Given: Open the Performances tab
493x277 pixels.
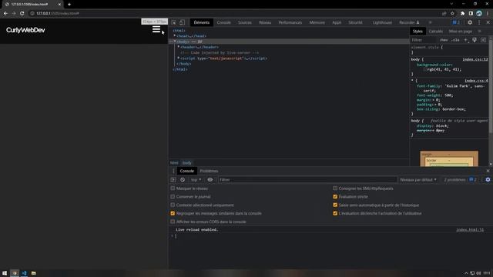Looking at the screenshot, I should (x=290, y=22).
